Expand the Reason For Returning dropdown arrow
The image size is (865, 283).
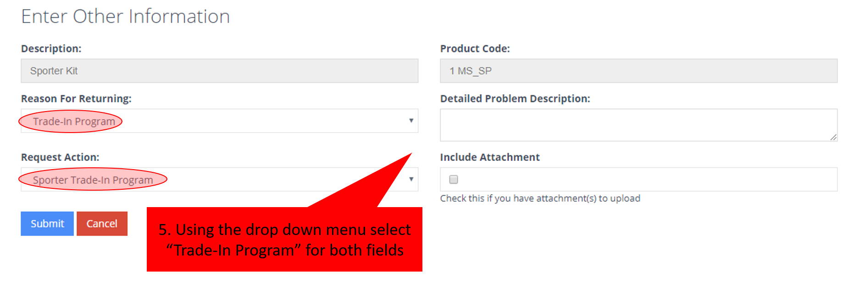click(411, 121)
